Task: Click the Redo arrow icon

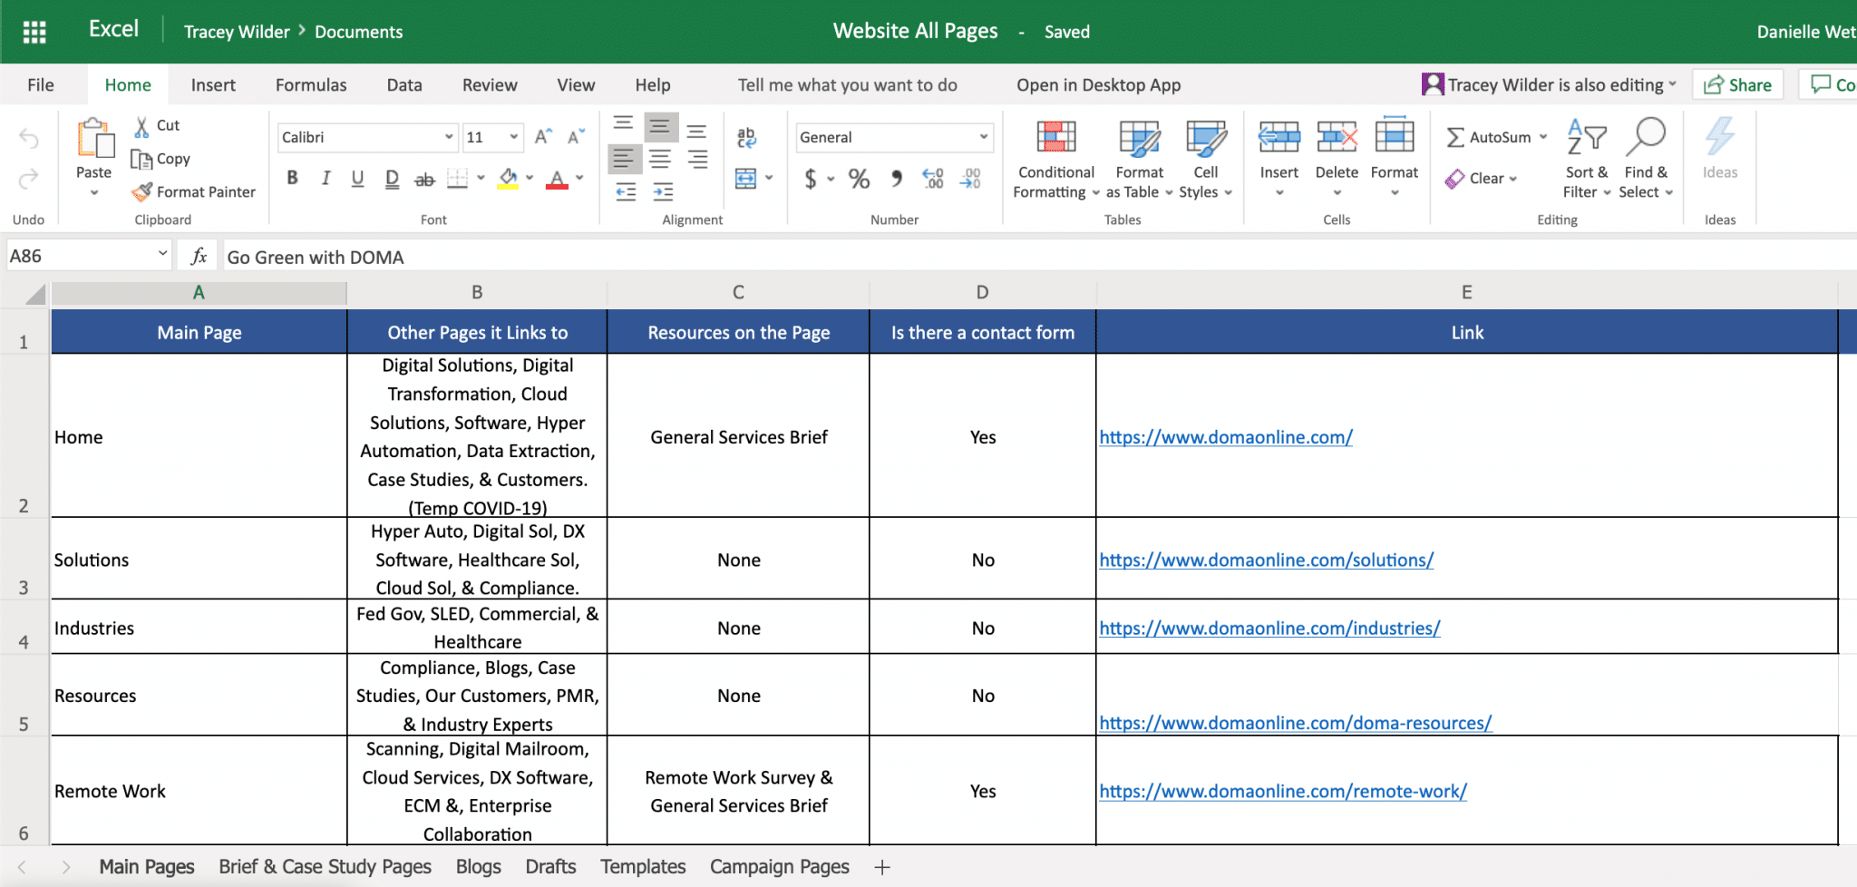Action: point(29,179)
